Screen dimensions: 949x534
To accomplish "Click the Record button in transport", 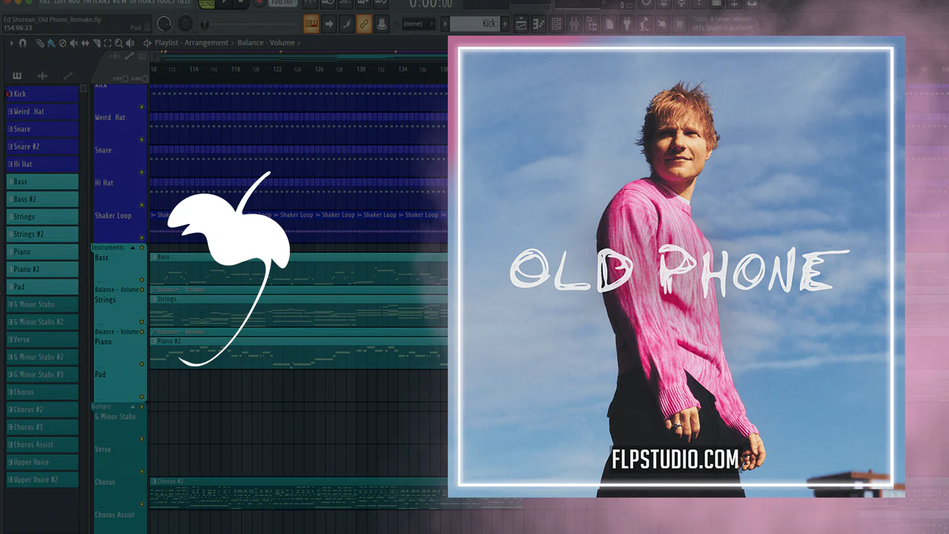I will coord(259,3).
